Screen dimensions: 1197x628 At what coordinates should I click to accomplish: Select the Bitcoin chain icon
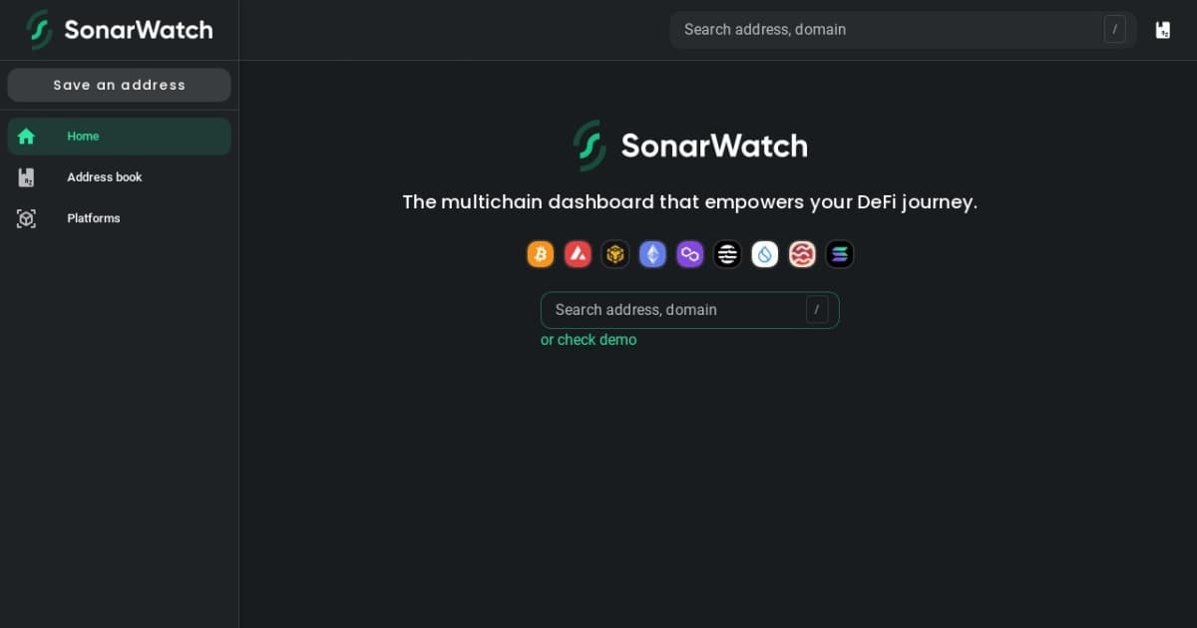(541, 254)
